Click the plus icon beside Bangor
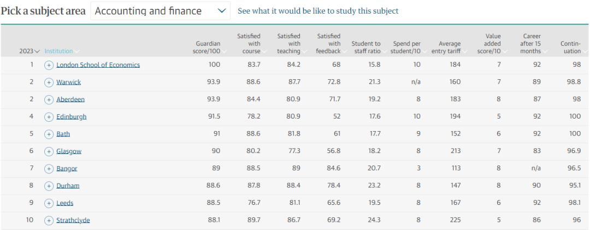The image size is (590, 230). point(49,169)
